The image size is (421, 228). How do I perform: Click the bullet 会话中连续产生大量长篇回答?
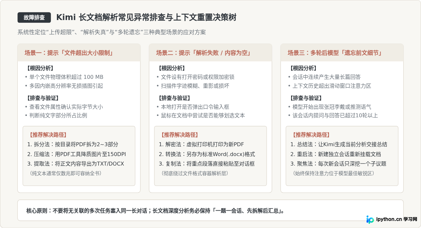point(325,77)
